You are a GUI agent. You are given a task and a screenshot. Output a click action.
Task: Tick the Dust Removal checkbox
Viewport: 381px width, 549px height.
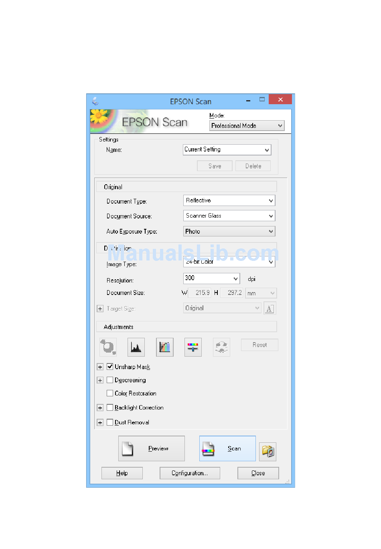click(x=110, y=422)
